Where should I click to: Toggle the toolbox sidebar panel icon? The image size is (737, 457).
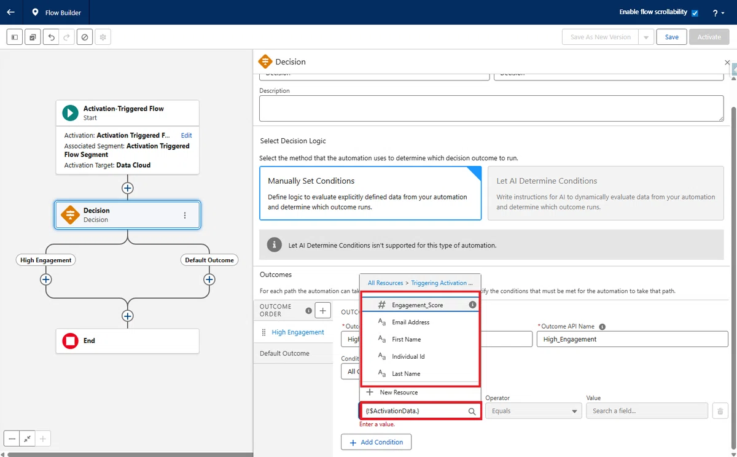(15, 37)
